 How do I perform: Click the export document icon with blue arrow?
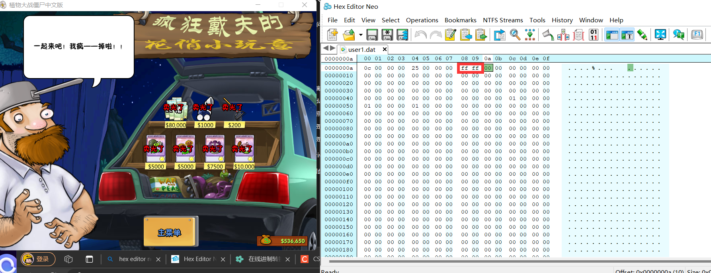[500, 35]
